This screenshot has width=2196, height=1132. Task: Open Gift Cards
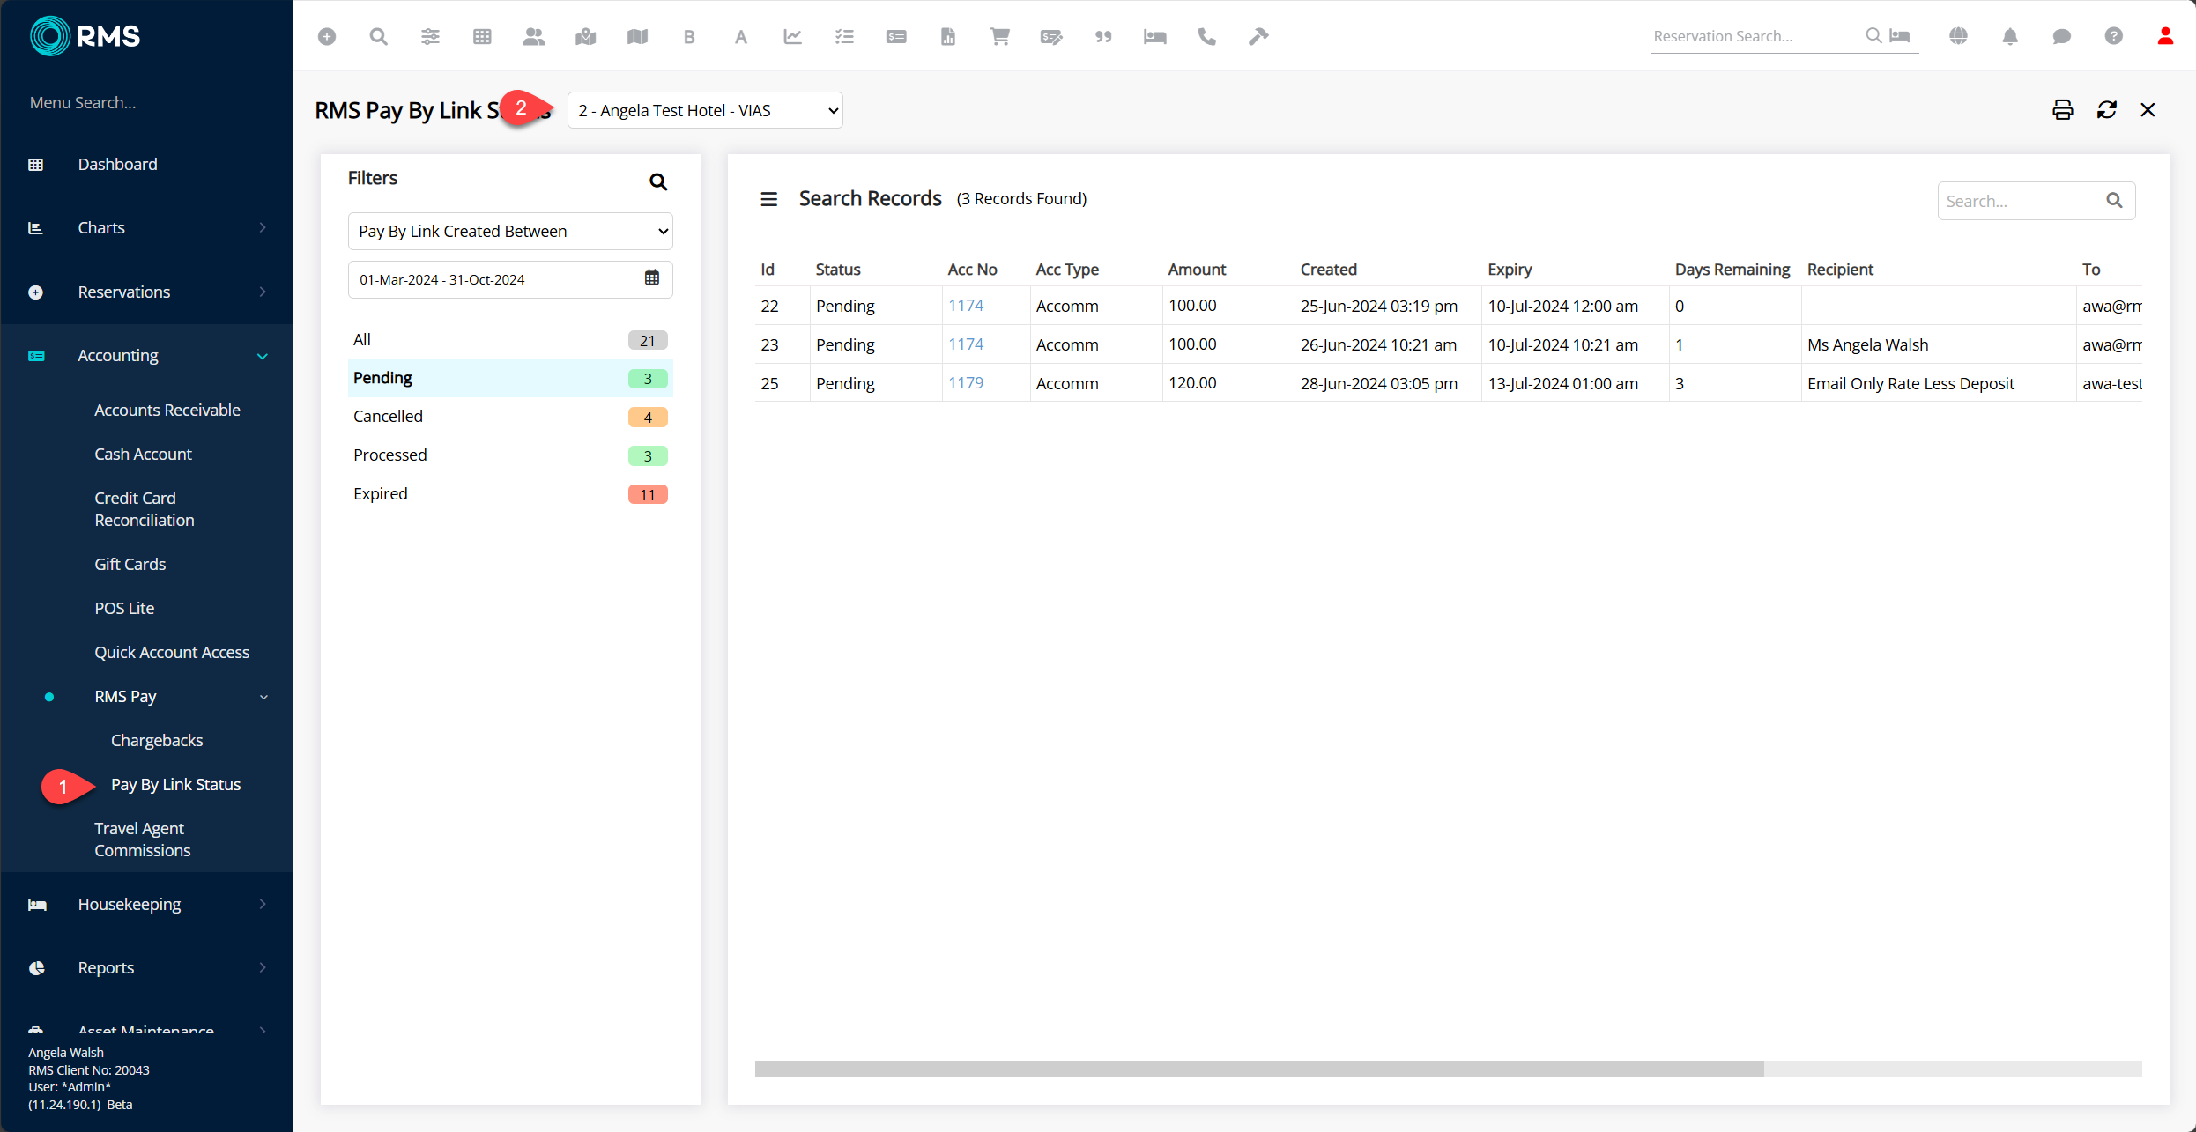coord(130,564)
